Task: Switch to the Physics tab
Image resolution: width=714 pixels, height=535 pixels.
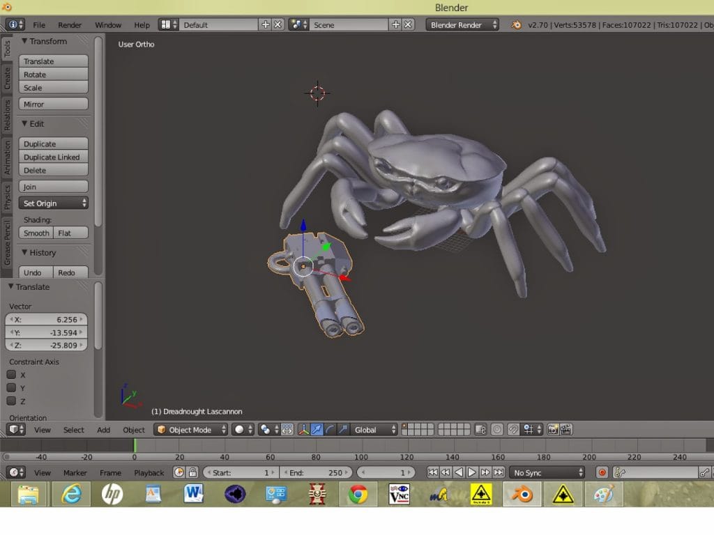Action: pos(7,197)
